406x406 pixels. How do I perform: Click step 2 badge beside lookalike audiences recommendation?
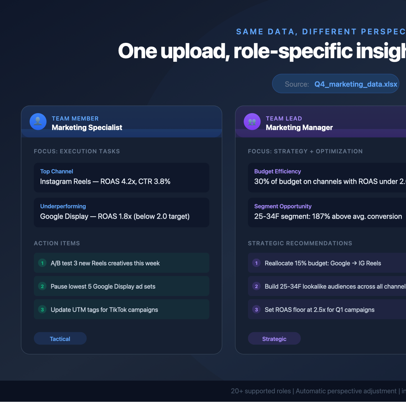256,286
